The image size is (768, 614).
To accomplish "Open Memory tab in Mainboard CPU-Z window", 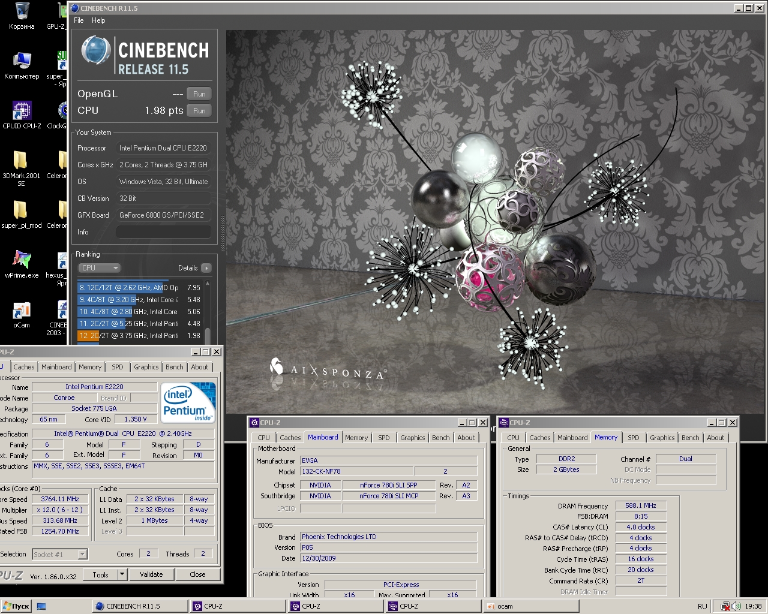I will tap(356, 438).
